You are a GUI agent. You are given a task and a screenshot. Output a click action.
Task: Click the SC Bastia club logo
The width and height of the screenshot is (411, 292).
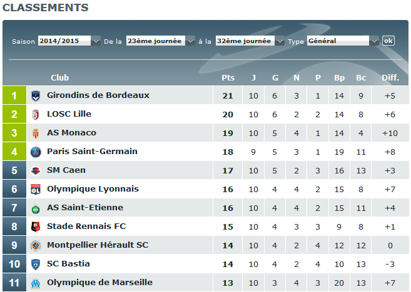pyautogui.click(x=36, y=264)
